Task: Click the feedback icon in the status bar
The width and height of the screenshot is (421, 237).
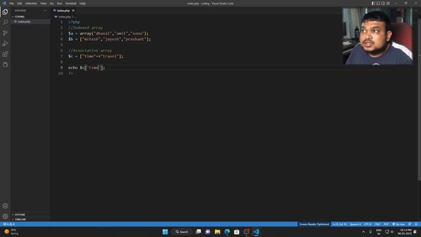Action: 410,224
